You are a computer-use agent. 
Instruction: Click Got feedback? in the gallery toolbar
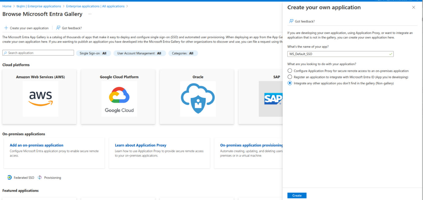tap(69, 28)
